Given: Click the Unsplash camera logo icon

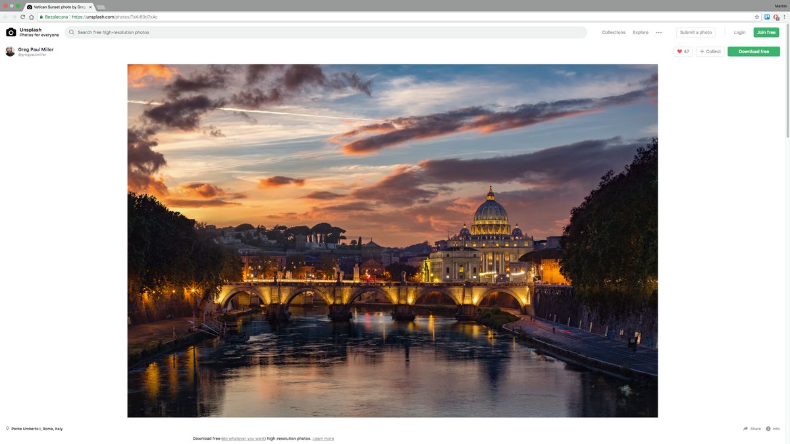Looking at the screenshot, I should click(x=11, y=32).
